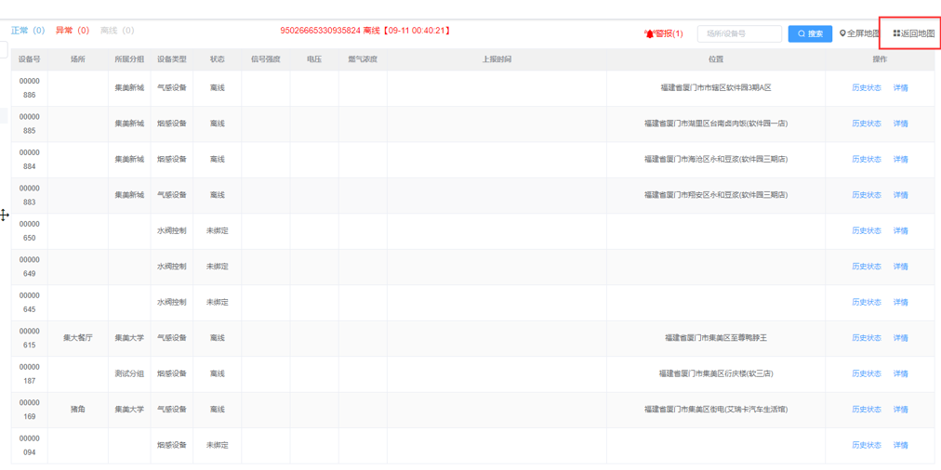
Task: View 历史状态 for device 00000649
Action: coord(866,267)
